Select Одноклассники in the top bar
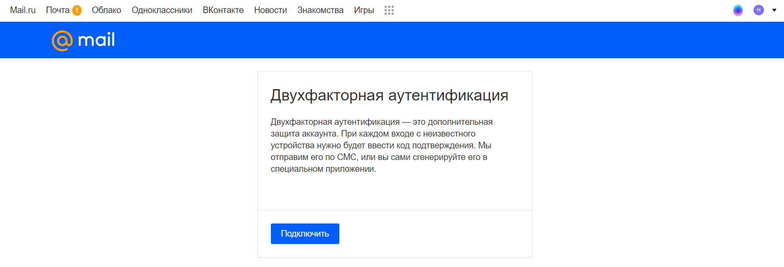The image size is (784, 267). (162, 10)
